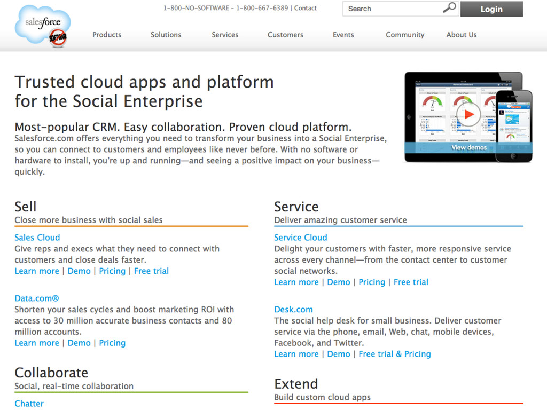
Task: Click Demo under Data.com
Action: [79, 343]
